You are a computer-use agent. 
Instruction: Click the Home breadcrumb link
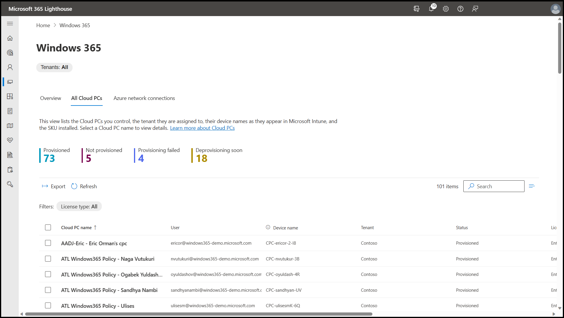click(x=43, y=25)
